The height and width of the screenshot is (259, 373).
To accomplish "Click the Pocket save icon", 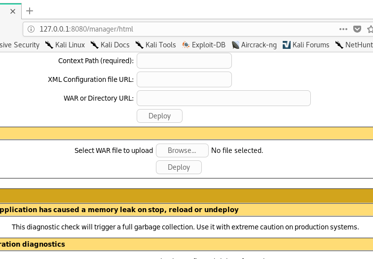I will pyautogui.click(x=358, y=29).
